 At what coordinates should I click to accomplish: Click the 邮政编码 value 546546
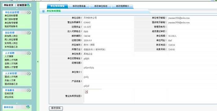click(87, 36)
